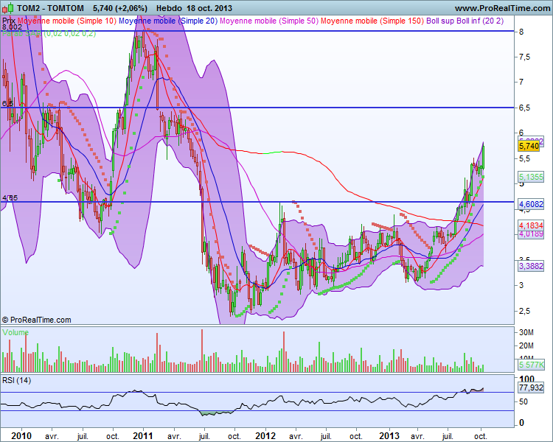Click the 77,932 RSI value tag
This screenshot has width=553, height=442.
click(x=531, y=387)
